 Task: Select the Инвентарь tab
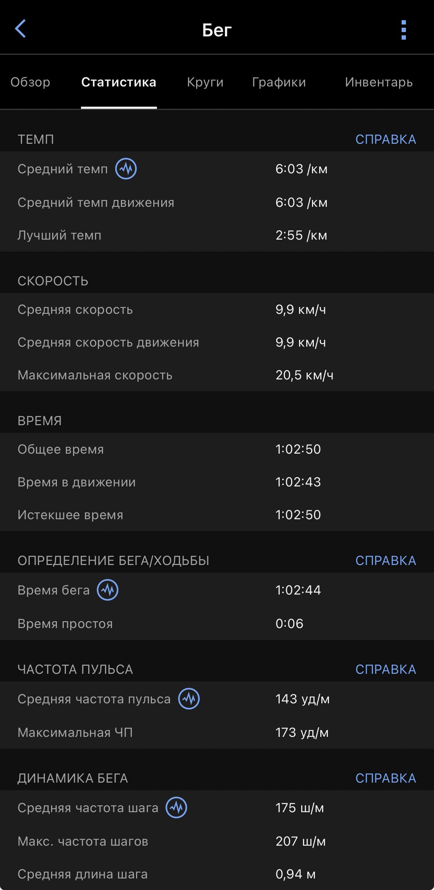pos(379,82)
